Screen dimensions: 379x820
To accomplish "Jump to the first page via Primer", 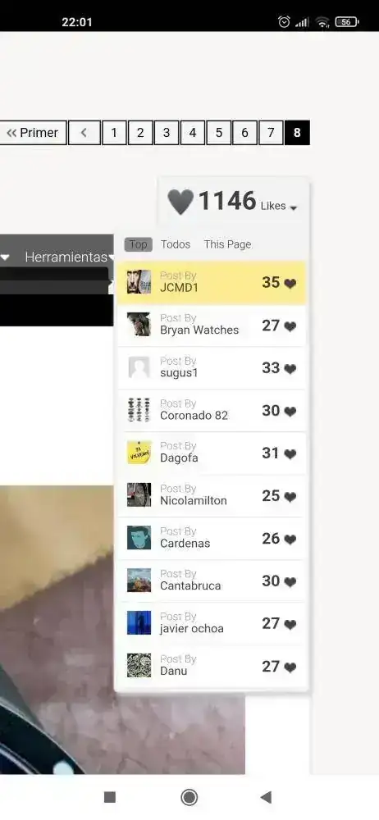I will point(33,133).
